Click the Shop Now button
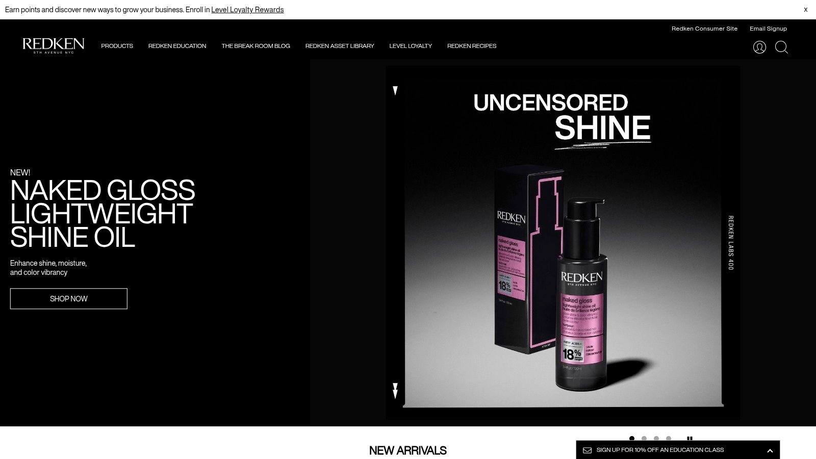This screenshot has height=459, width=816. [69, 299]
